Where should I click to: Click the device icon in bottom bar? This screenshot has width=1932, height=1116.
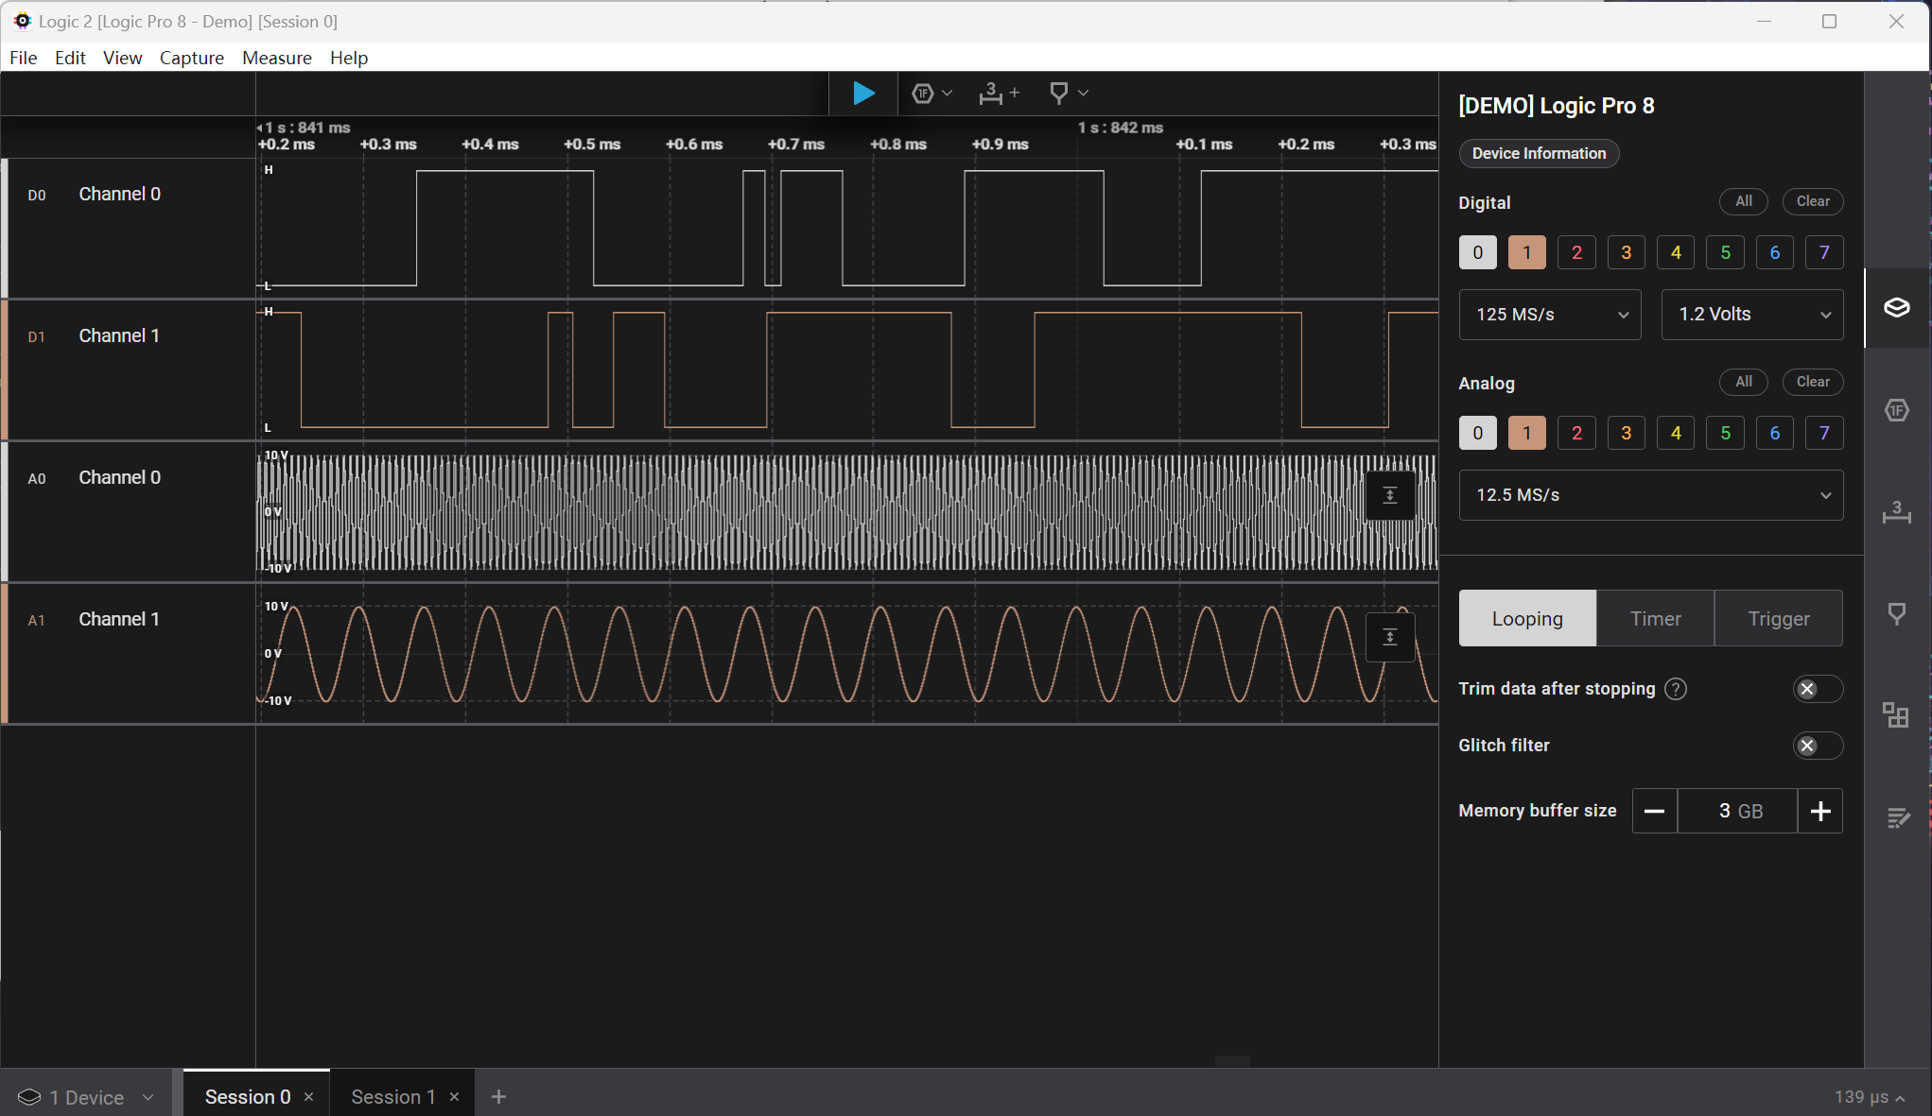29,1097
